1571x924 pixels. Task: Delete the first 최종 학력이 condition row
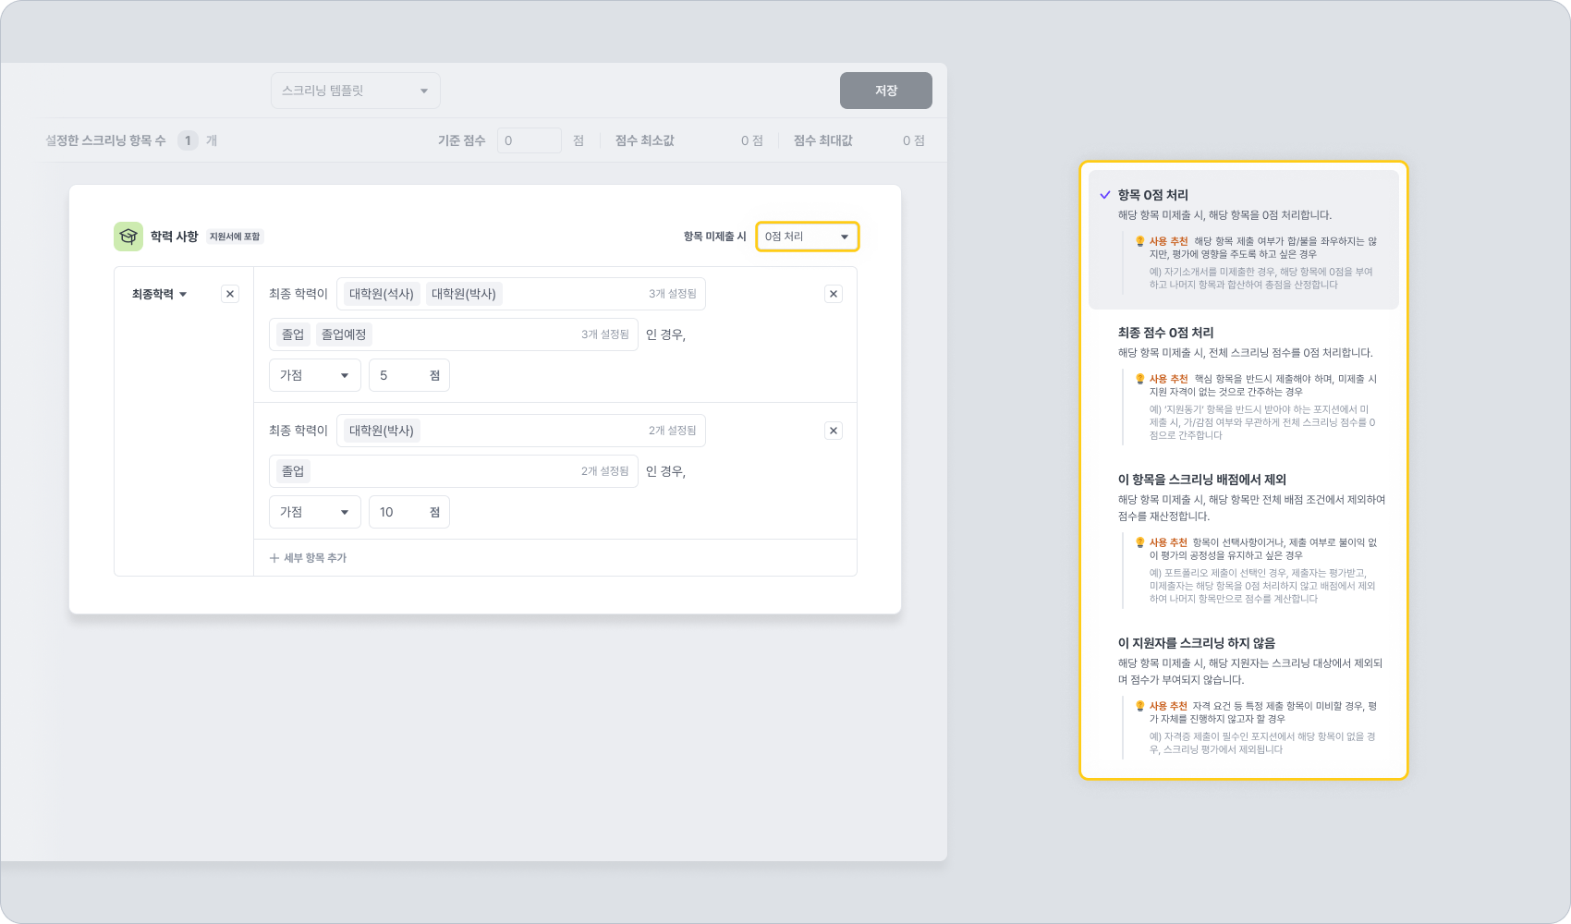pyautogui.click(x=833, y=294)
